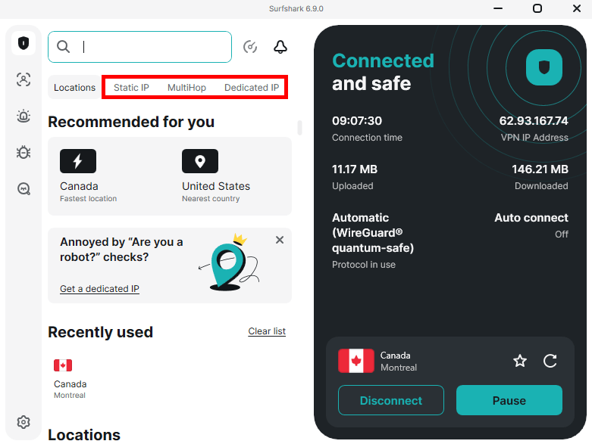Click the Disconnect button
Viewport: 592px width, 444px height.
click(391, 400)
